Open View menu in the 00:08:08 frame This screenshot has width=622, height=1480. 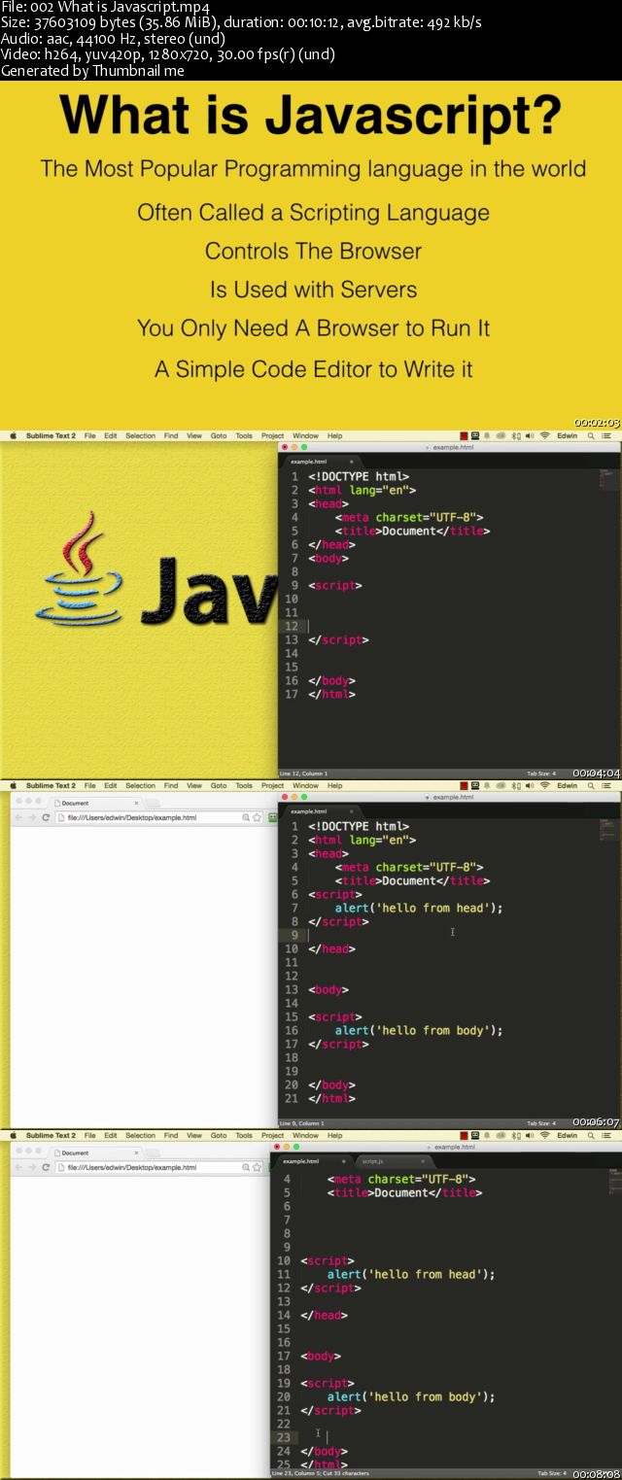tap(194, 1136)
